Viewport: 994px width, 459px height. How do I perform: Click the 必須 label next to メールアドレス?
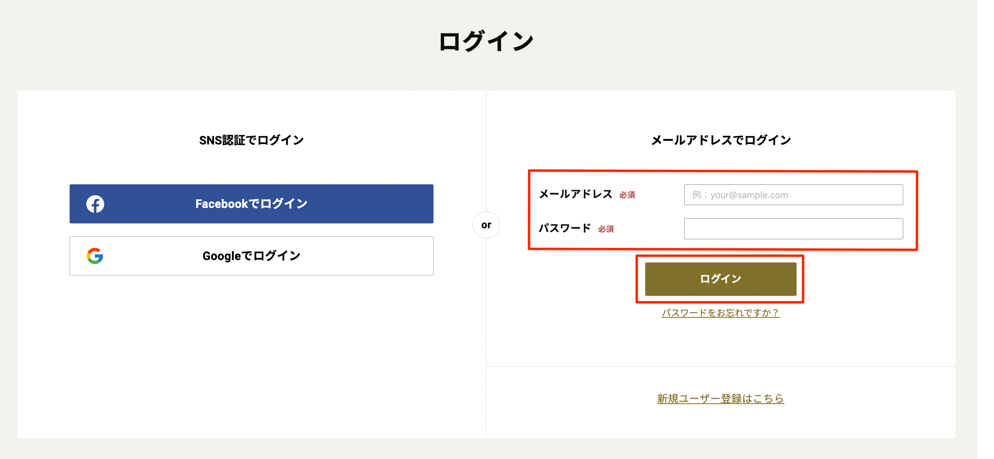[628, 195]
